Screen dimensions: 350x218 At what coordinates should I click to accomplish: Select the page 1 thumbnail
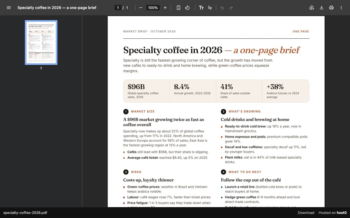(x=41, y=43)
